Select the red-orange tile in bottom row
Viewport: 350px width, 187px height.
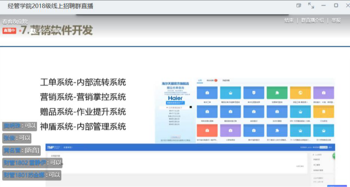click(207, 130)
